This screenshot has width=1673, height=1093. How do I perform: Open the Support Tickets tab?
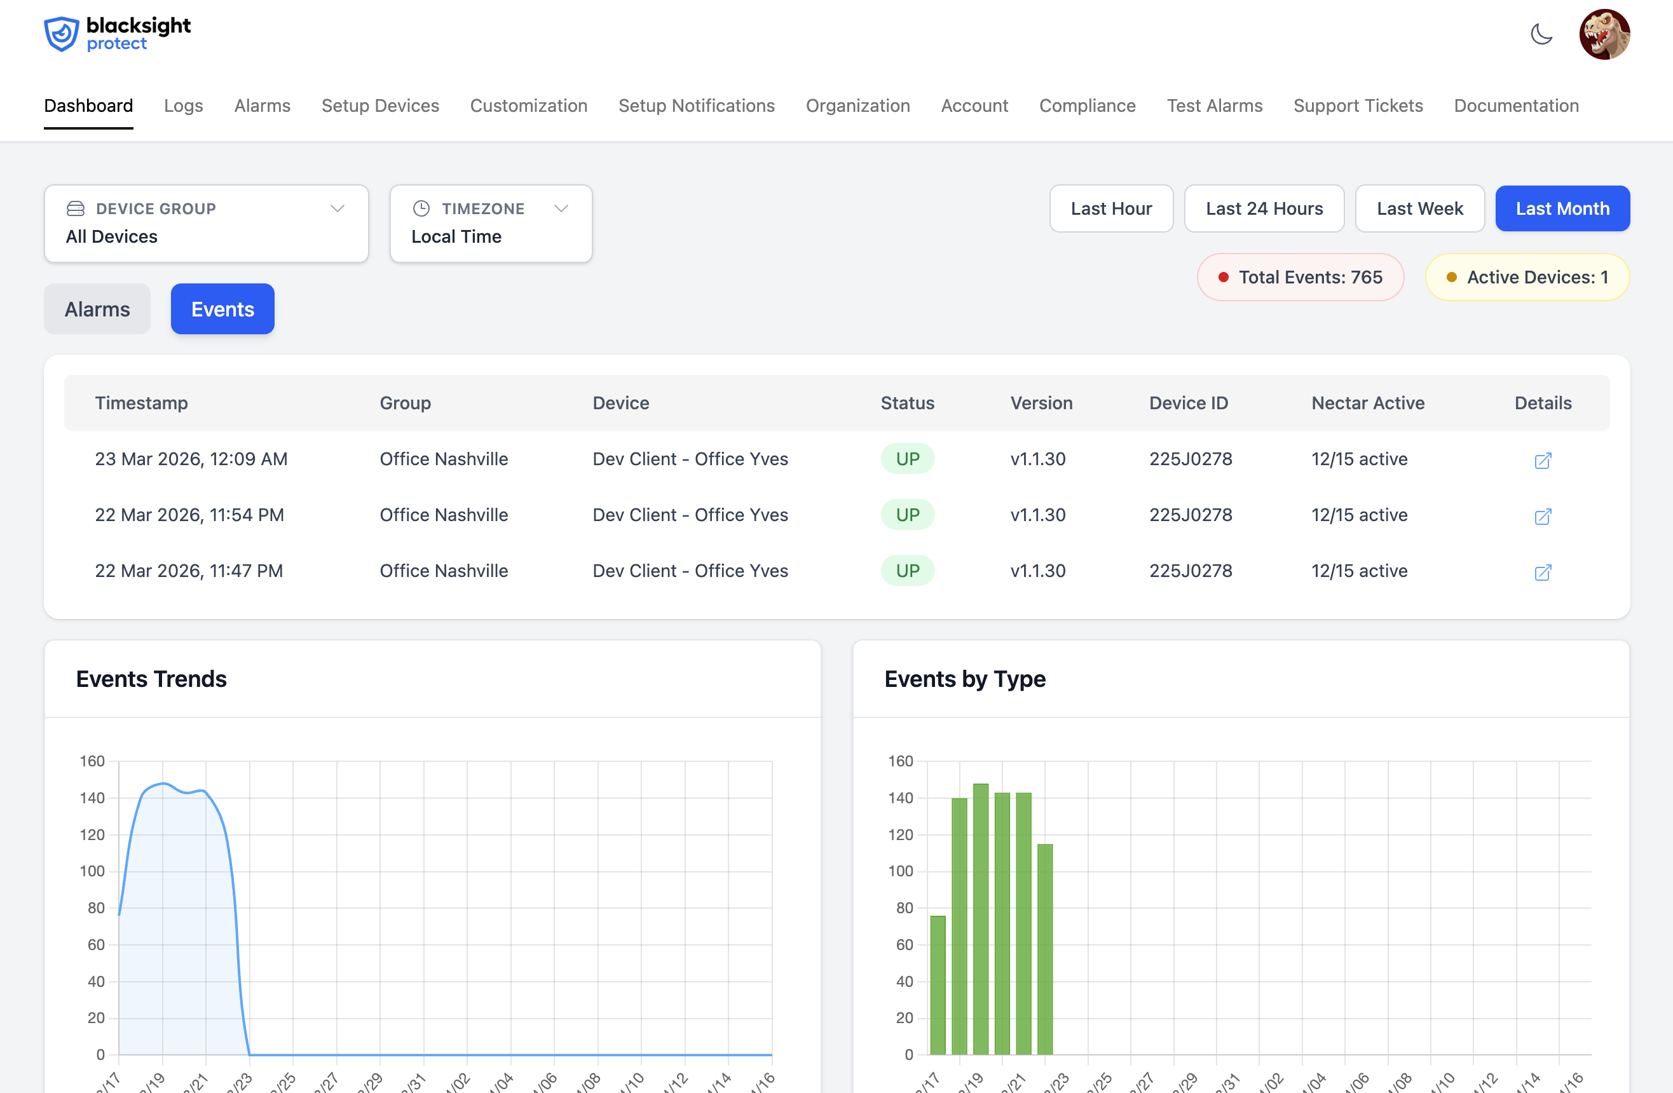(x=1358, y=105)
